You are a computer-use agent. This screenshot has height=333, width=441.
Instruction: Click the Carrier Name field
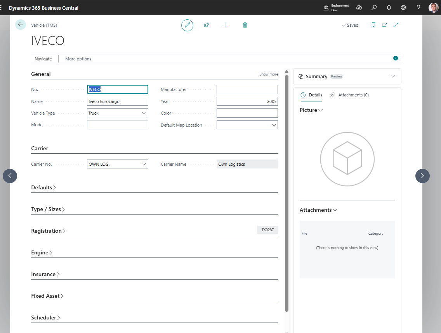pyautogui.click(x=247, y=164)
